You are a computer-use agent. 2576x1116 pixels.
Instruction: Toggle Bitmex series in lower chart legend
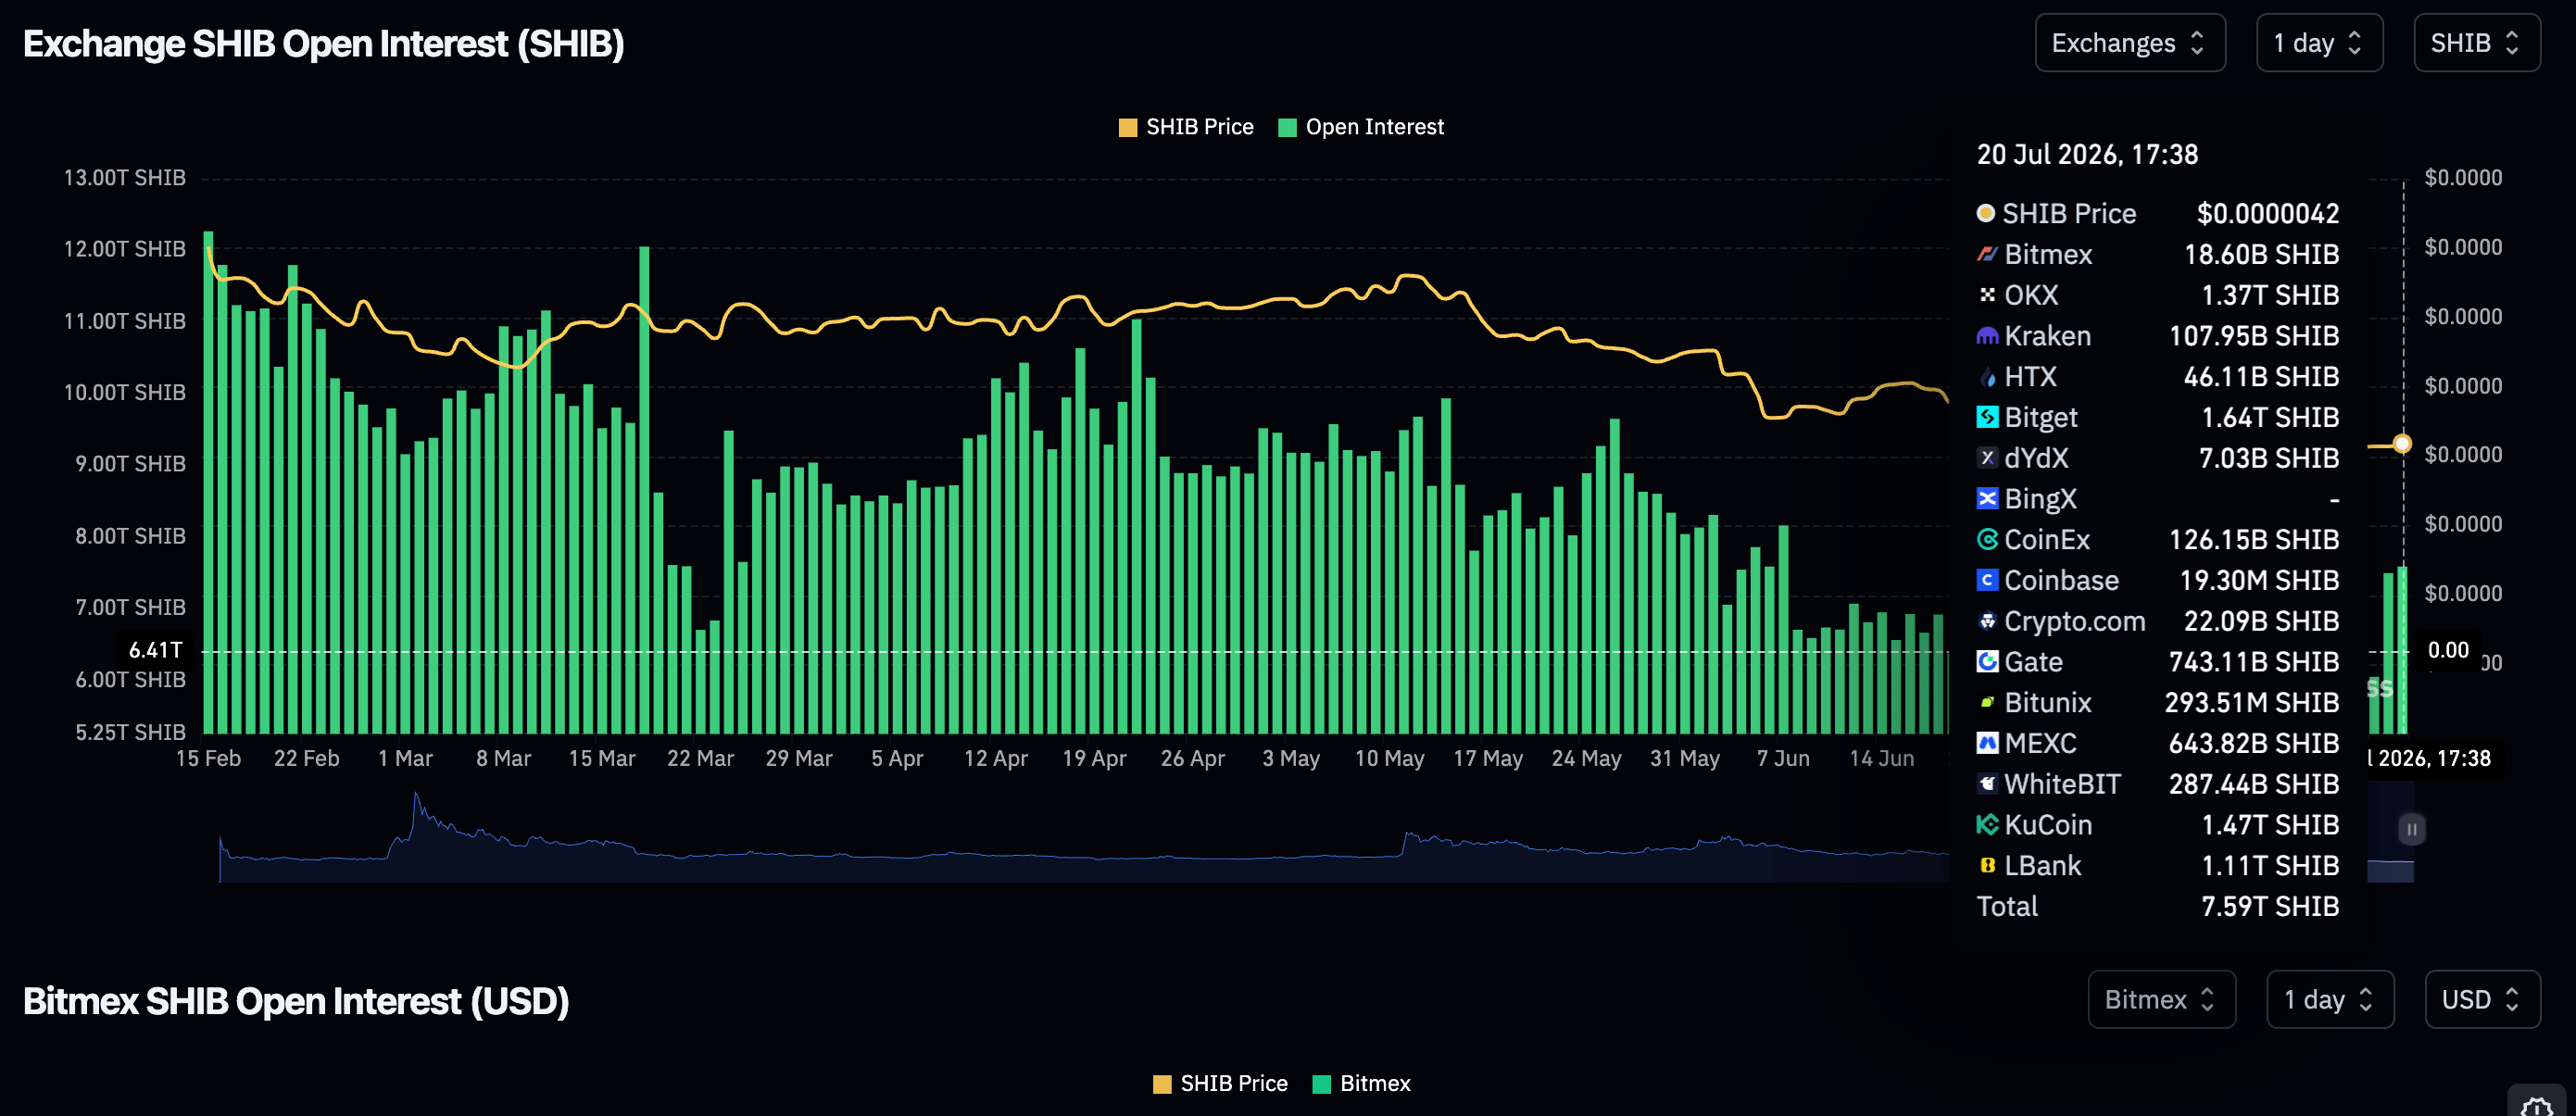point(1361,1084)
